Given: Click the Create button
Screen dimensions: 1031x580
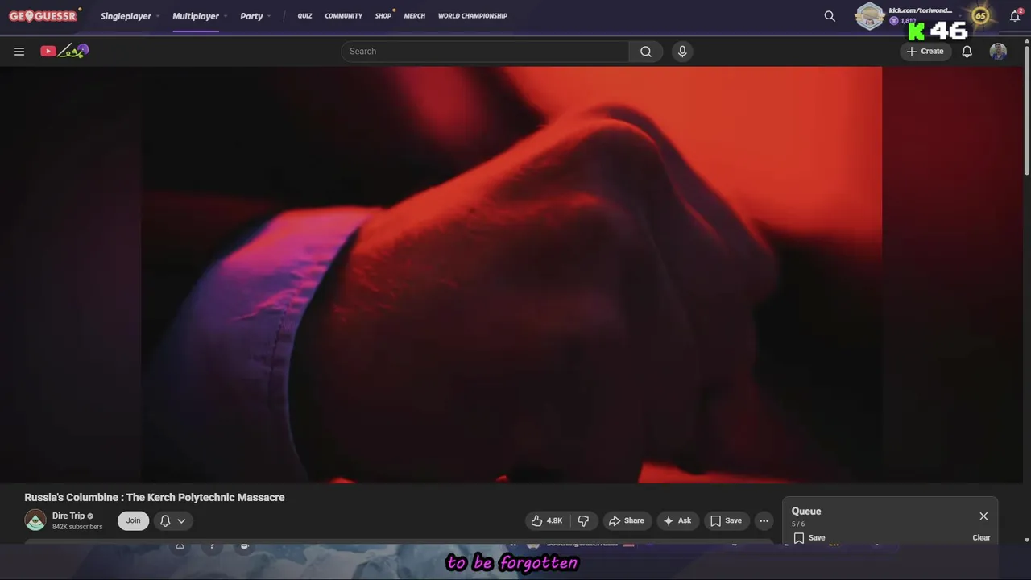Looking at the screenshot, I should tap(925, 52).
